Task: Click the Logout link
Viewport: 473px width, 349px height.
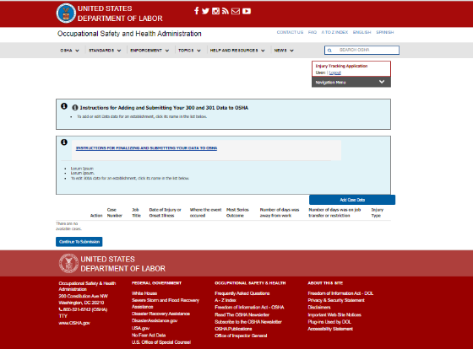Action: 334,72
